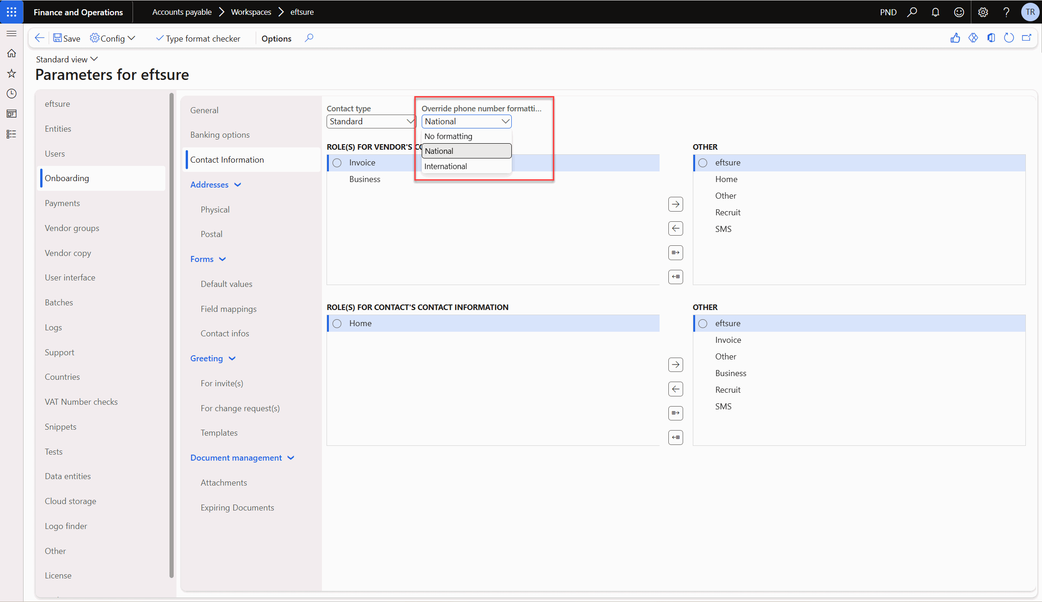Select Business in vendor roles list
This screenshot has height=602, width=1042.
[493, 179]
